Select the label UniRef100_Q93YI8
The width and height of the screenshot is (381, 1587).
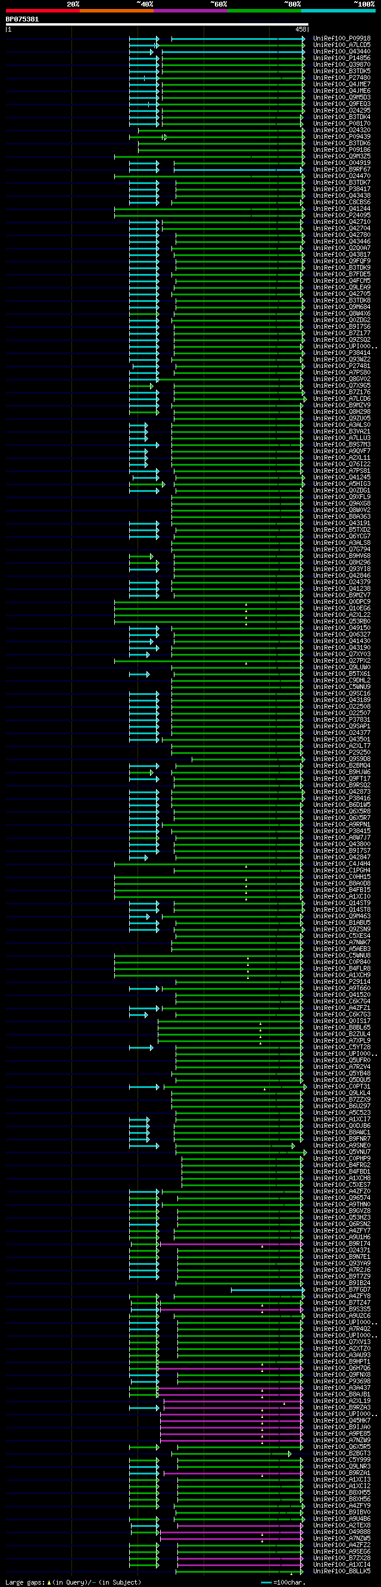[x=342, y=569]
